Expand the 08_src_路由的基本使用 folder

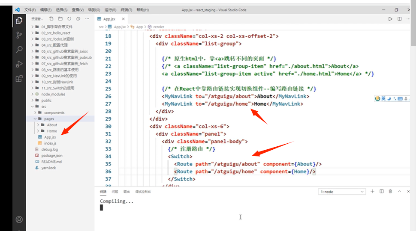(60, 70)
